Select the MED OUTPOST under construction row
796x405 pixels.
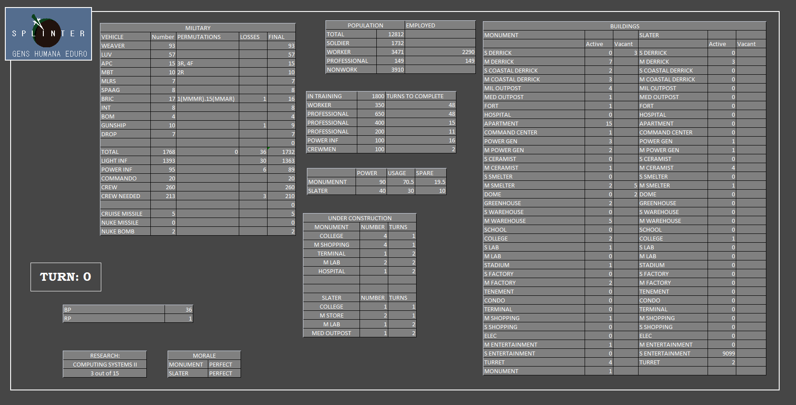pyautogui.click(x=331, y=333)
